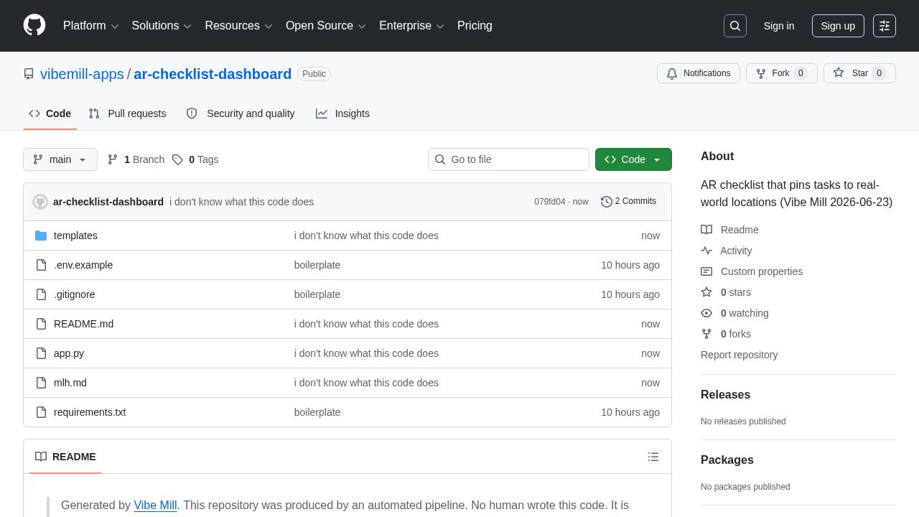Expand the Open Source menu

click(326, 26)
